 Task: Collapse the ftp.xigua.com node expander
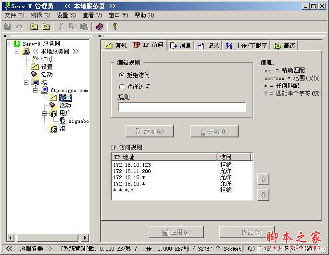click(x=36, y=91)
